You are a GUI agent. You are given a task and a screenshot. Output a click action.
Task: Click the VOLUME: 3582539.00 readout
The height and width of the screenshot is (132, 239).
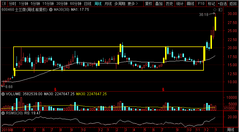[x=24, y=94]
